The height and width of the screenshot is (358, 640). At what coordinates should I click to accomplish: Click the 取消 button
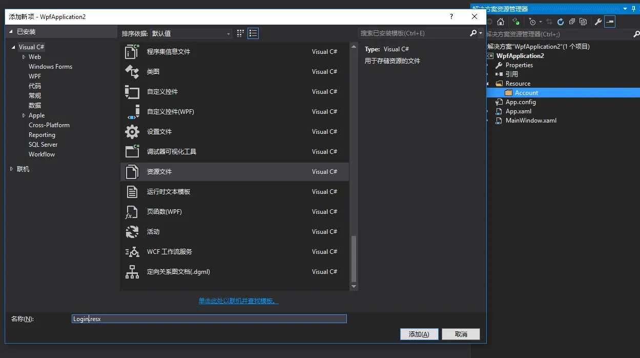pyautogui.click(x=461, y=334)
